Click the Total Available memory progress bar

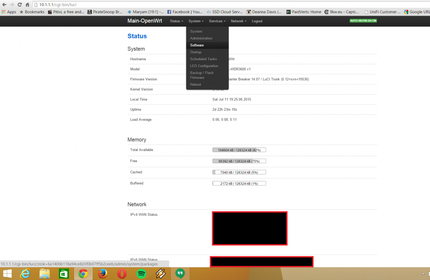tap(239, 150)
